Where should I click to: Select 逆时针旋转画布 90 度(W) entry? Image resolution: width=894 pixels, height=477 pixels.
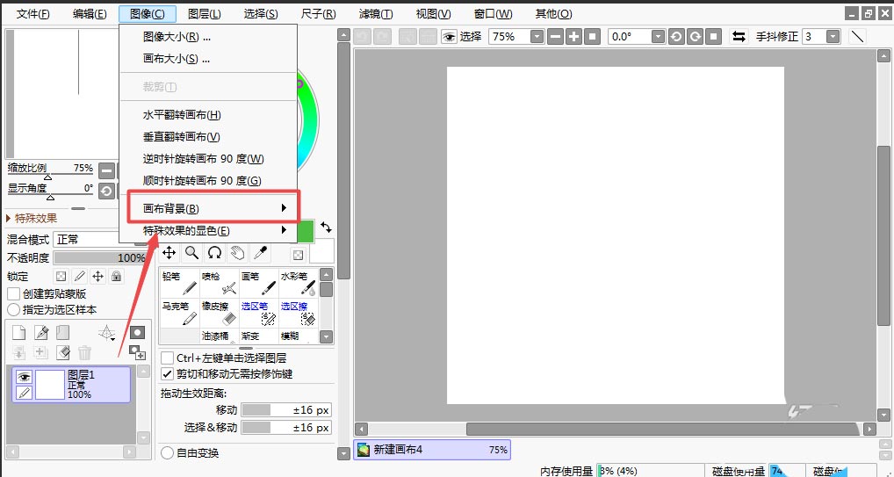coord(208,159)
